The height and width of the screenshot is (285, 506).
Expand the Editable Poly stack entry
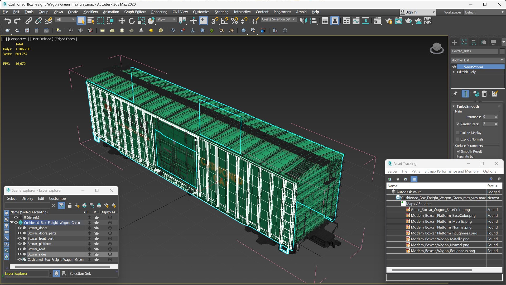454,72
